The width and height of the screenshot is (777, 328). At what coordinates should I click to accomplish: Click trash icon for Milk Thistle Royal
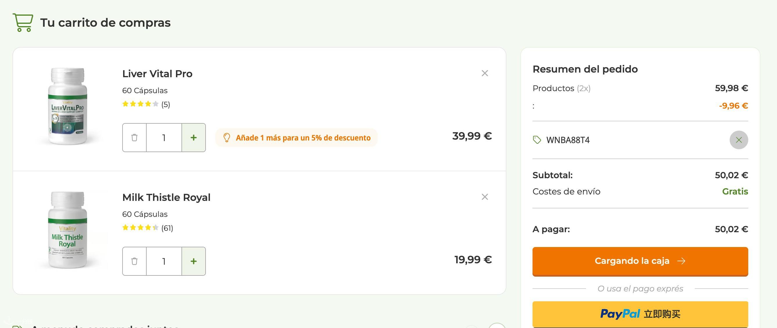[x=134, y=261]
